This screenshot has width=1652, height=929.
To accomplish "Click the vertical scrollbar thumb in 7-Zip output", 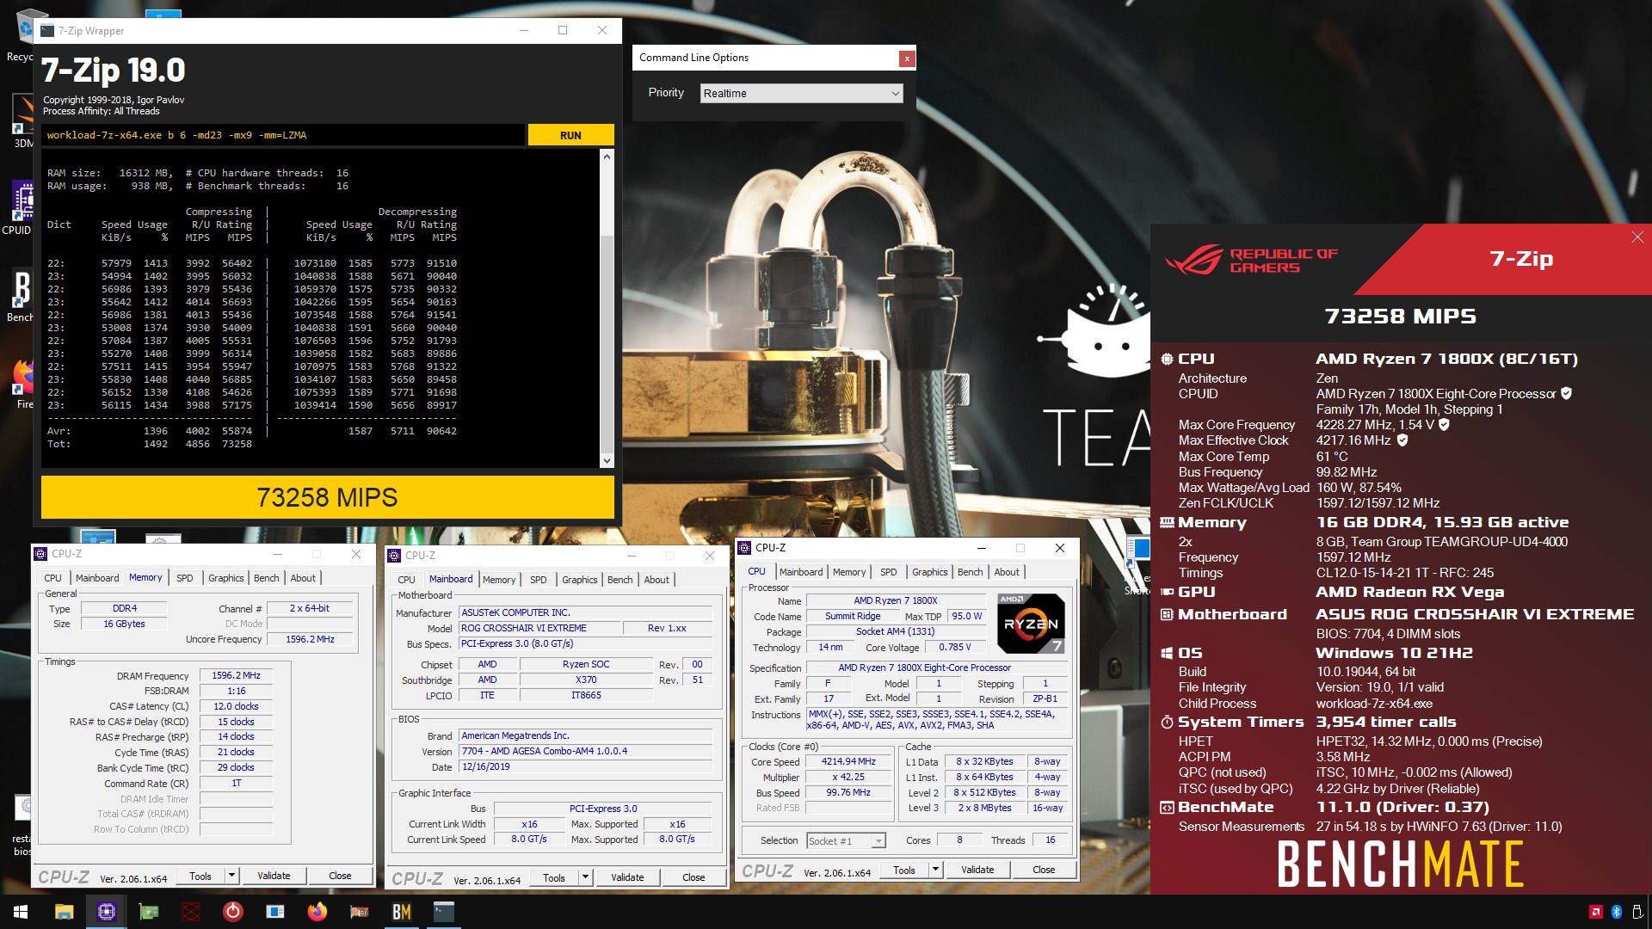I will [x=607, y=342].
